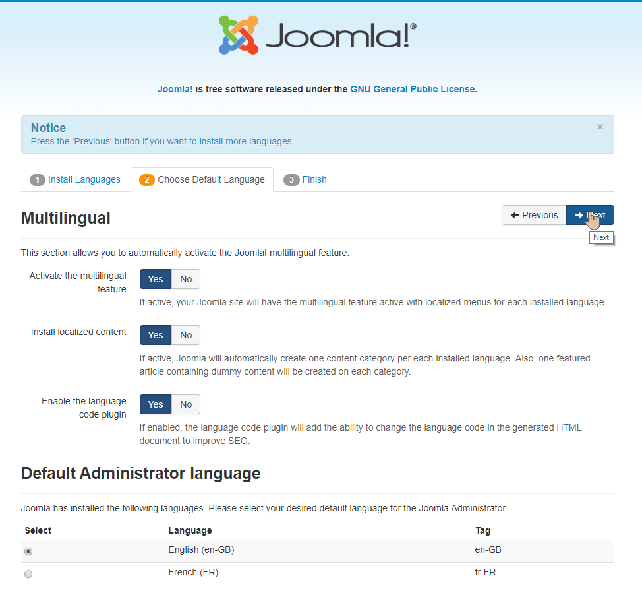Image resolution: width=642 pixels, height=595 pixels.
Task: Open the GNU General Public License link
Action: (413, 89)
